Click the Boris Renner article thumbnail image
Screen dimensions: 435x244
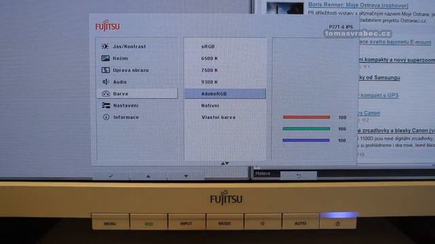point(285,8)
